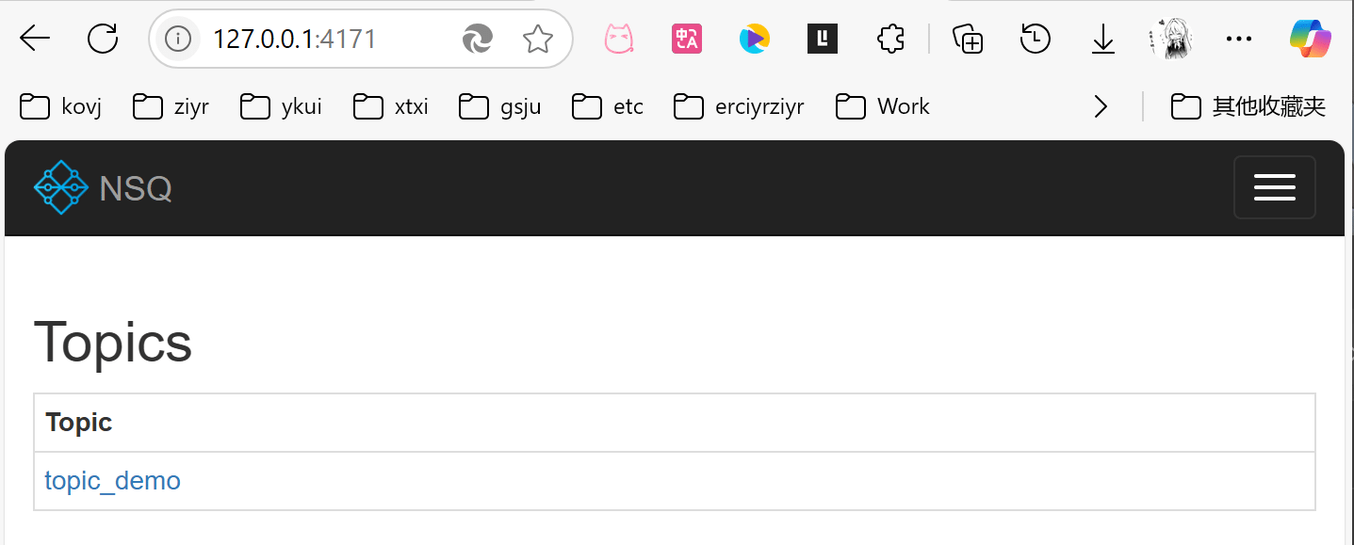The width and height of the screenshot is (1354, 545).
Task: Show more bookmarks with chevron arrow
Action: coord(1100,107)
